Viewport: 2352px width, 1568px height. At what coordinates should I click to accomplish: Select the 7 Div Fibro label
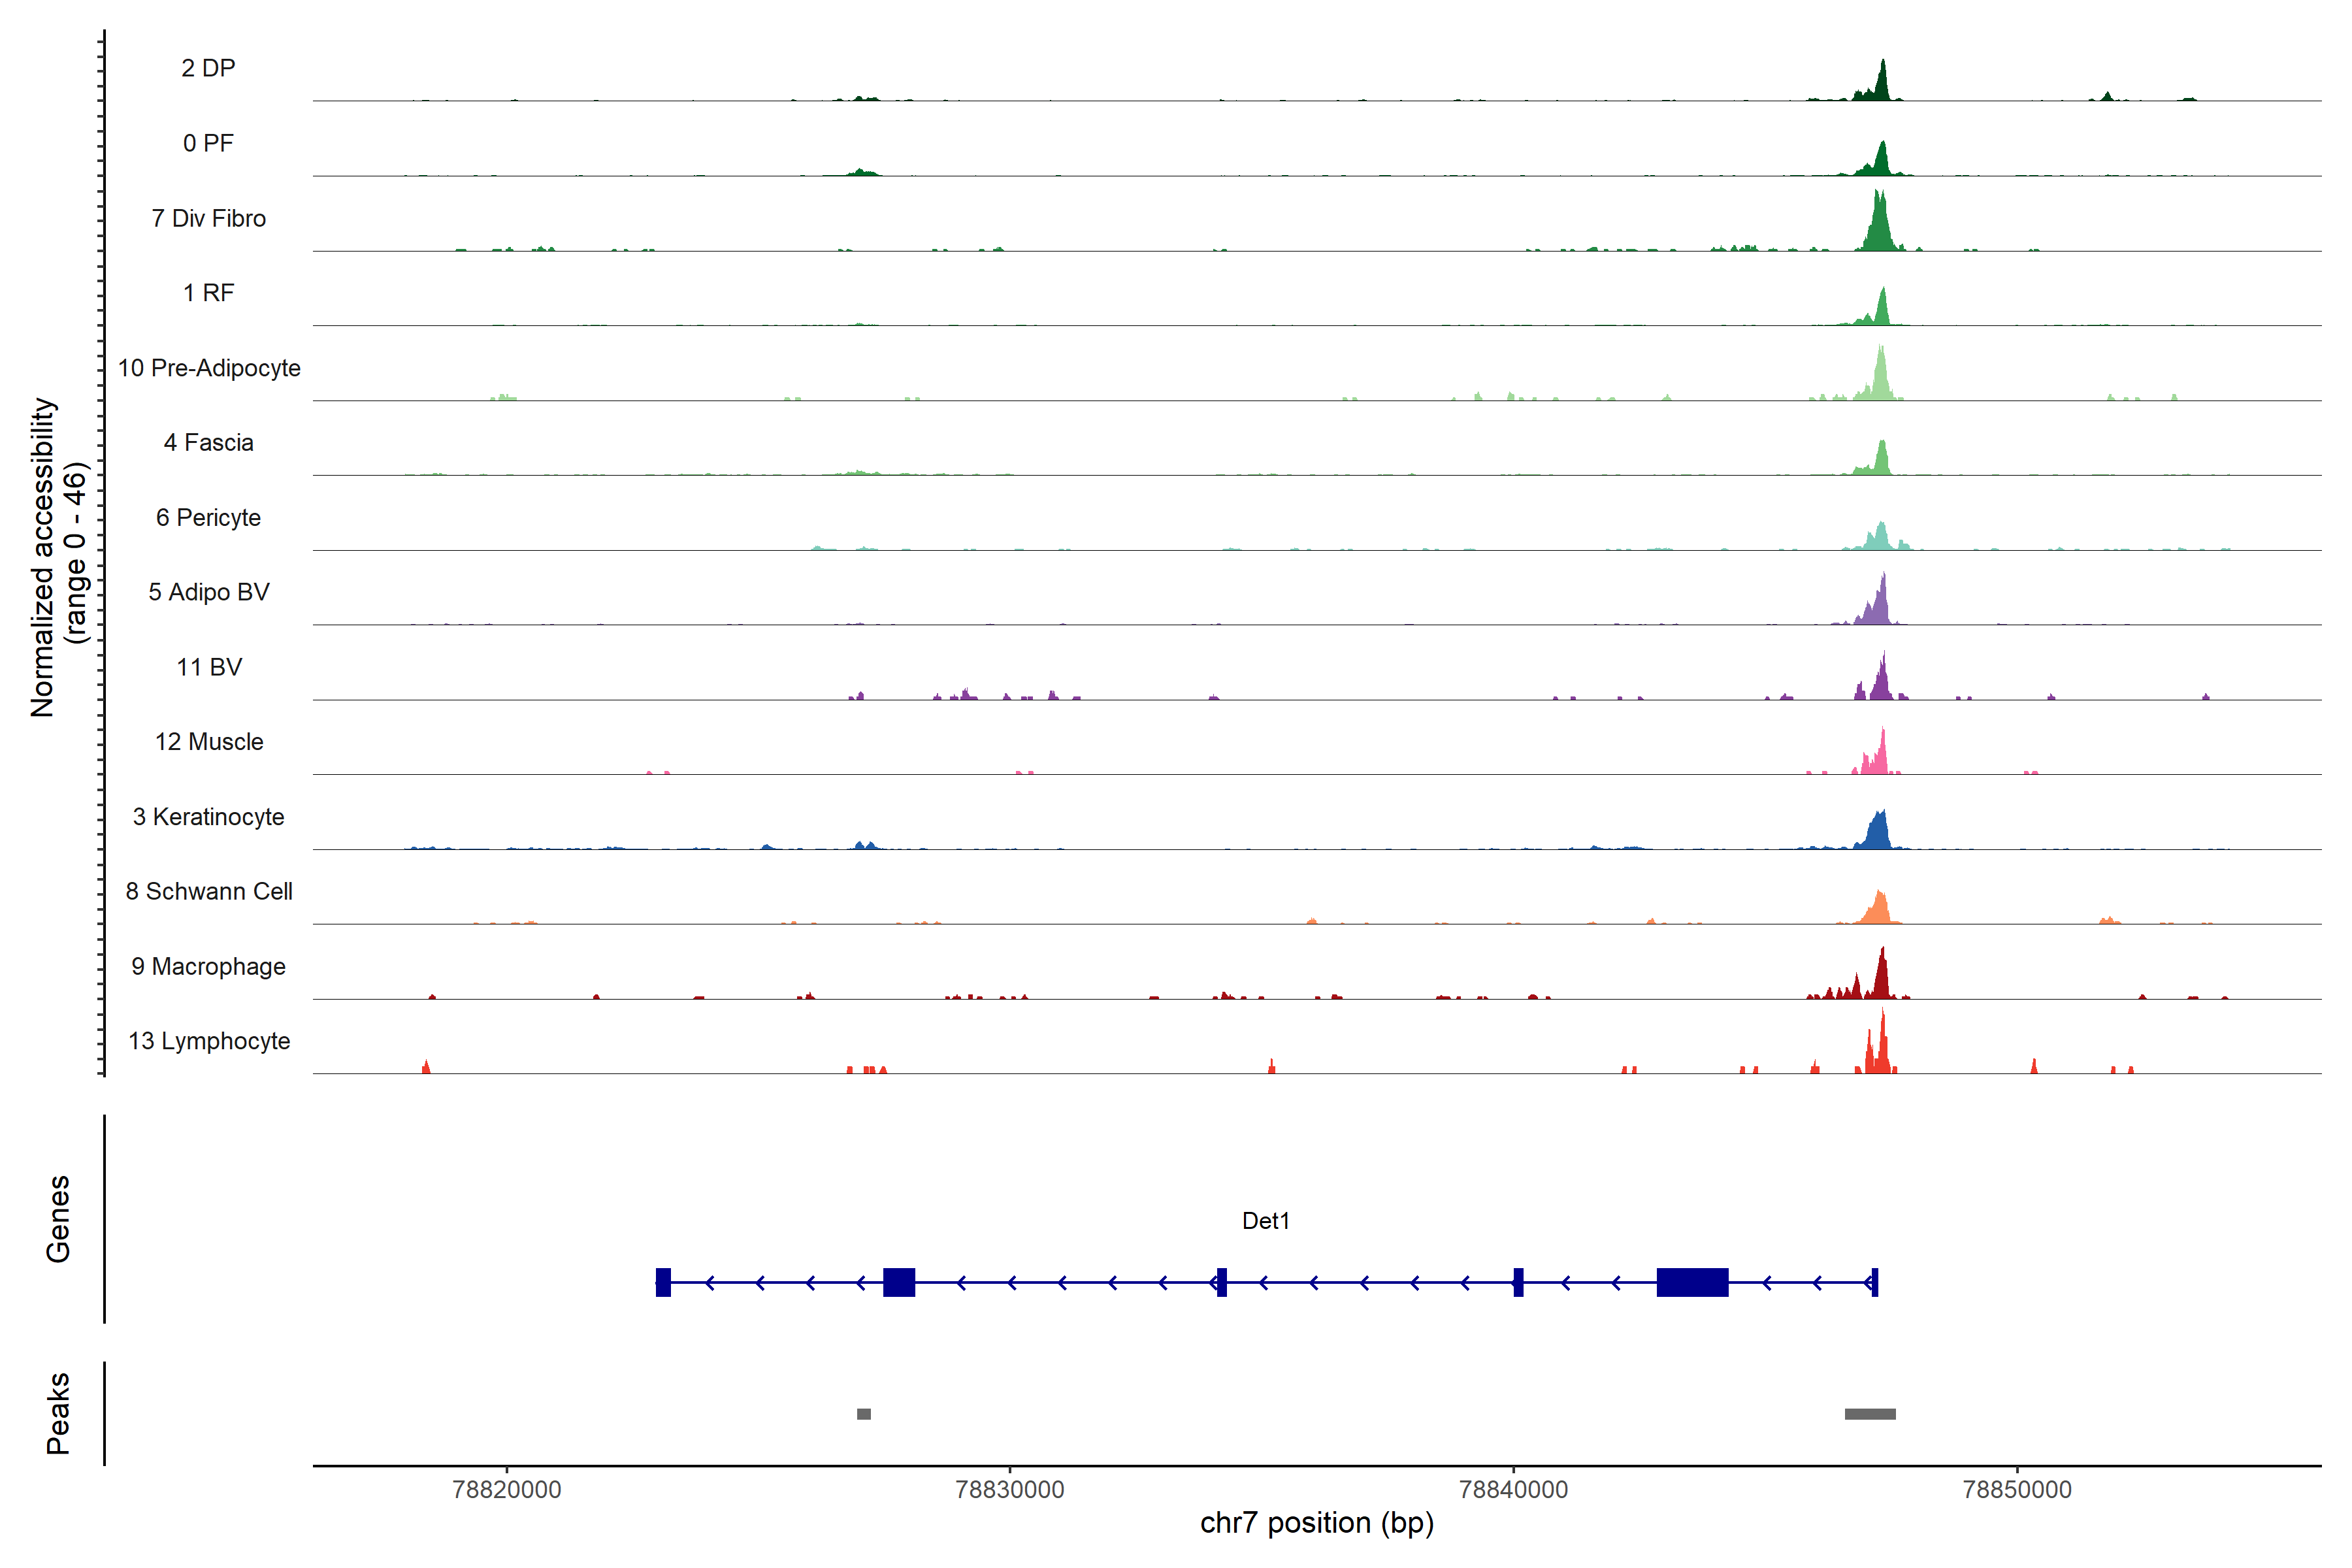point(208,218)
